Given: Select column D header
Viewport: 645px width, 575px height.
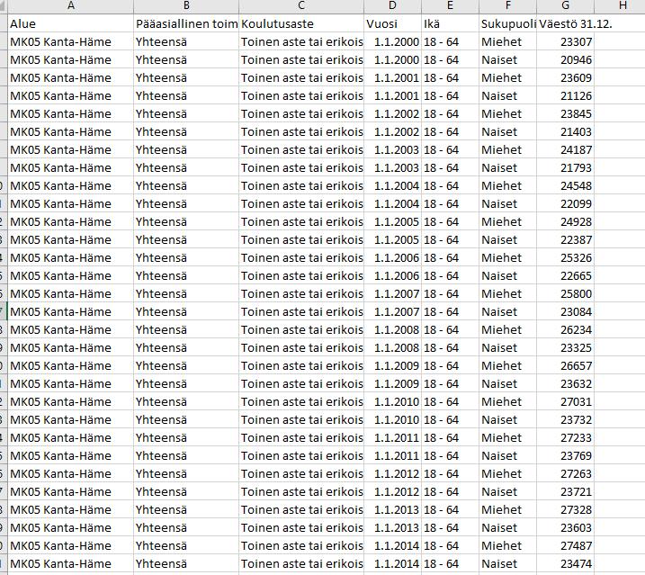Looking at the screenshot, I should coord(392,5).
